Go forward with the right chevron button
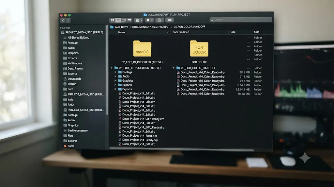 68,20
